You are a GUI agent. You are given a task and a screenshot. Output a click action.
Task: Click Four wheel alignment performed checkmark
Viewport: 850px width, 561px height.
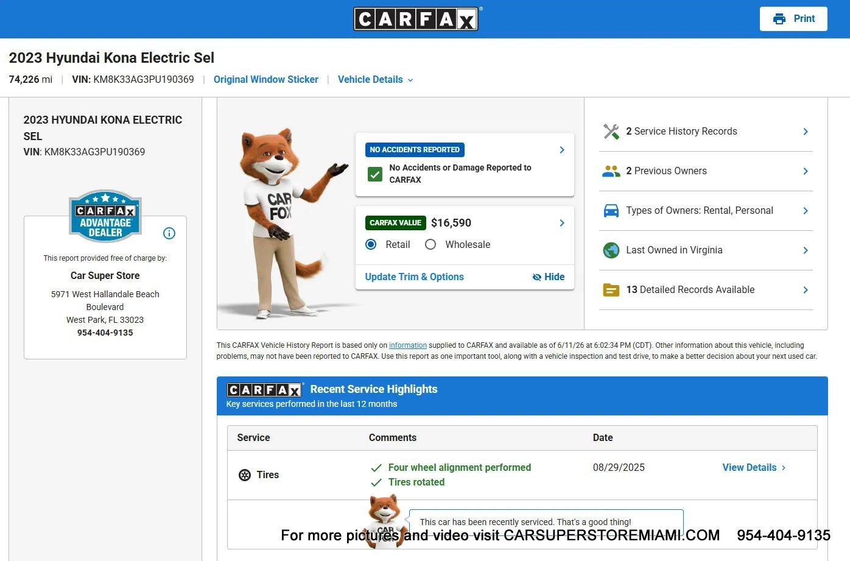(x=376, y=468)
